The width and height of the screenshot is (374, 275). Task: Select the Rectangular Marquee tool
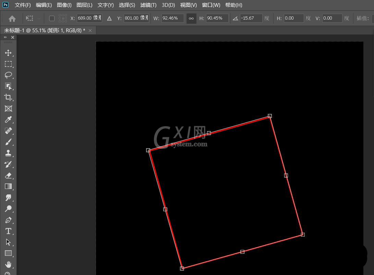click(8, 64)
